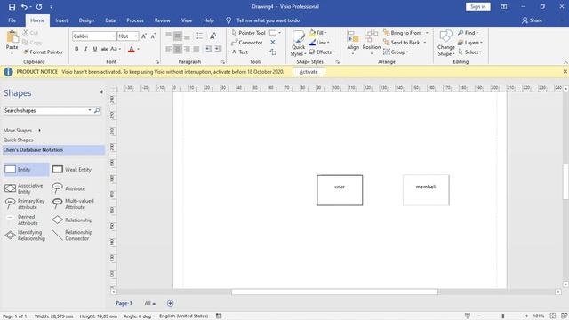This screenshot has height=320, width=569.
Task: Click the Search shapes field
Action: pyautogui.click(x=45, y=110)
